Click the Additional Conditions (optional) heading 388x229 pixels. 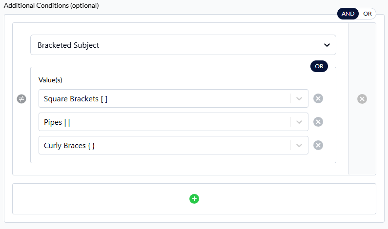pyautogui.click(x=51, y=5)
